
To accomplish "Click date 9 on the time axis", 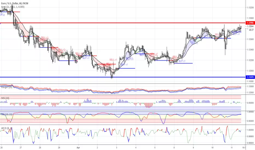I will [x=193, y=148].
